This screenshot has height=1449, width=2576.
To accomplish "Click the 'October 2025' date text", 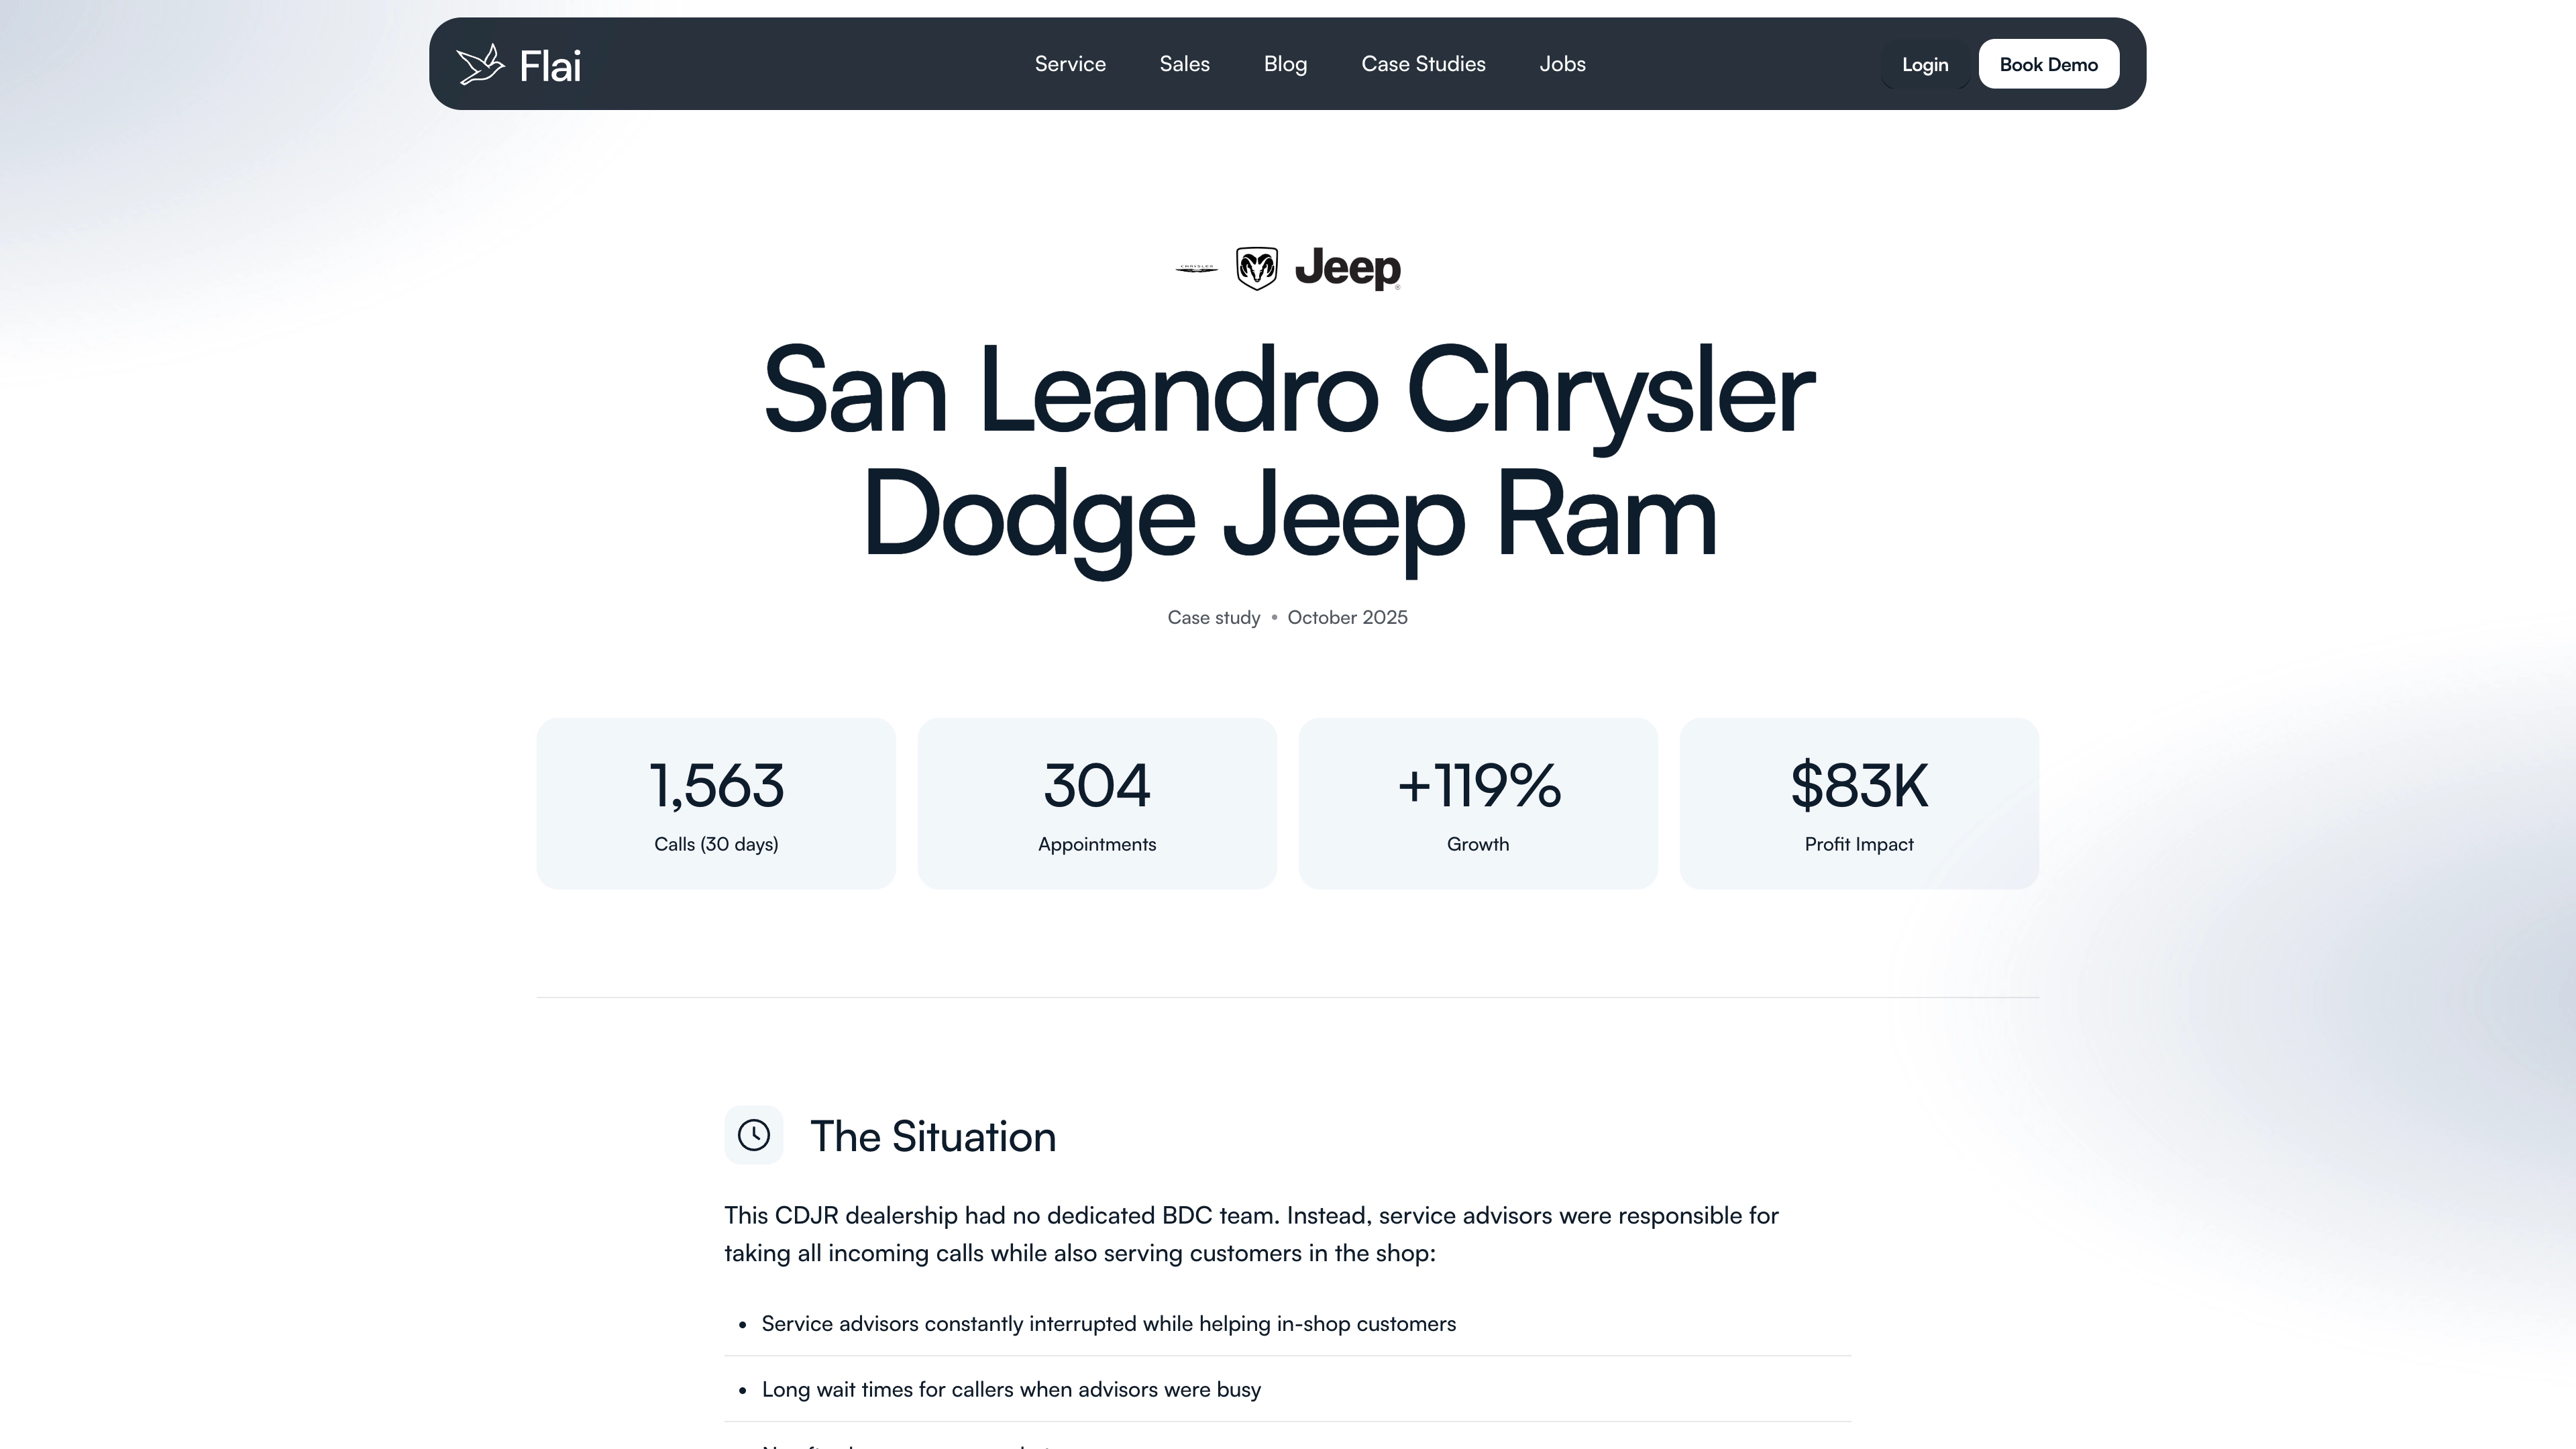I will coord(1347,617).
